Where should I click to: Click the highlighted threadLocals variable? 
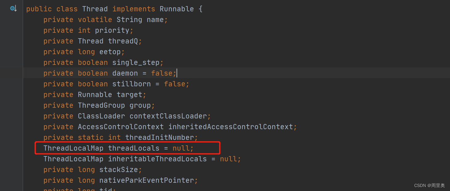click(133, 148)
